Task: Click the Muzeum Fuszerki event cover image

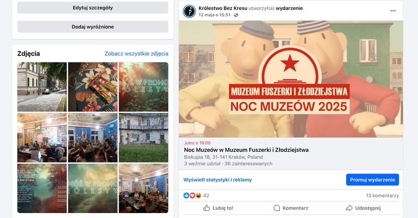Action: point(291,79)
